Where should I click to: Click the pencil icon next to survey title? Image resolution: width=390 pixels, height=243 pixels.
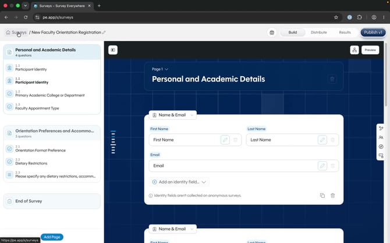point(104,33)
